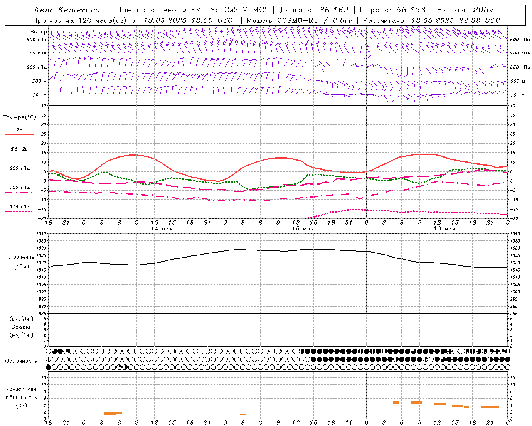Click the Ветер panel label

[x=38, y=32]
